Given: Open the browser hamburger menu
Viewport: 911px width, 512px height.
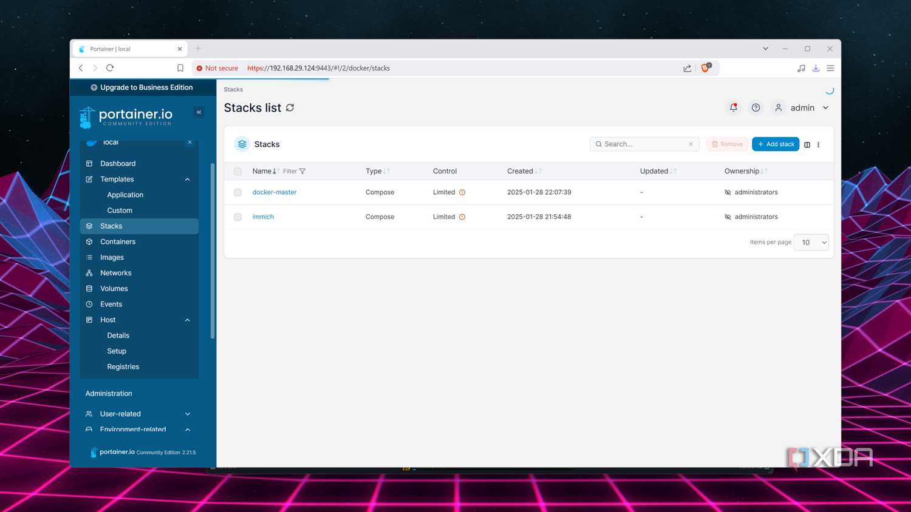Looking at the screenshot, I should pyautogui.click(x=830, y=68).
